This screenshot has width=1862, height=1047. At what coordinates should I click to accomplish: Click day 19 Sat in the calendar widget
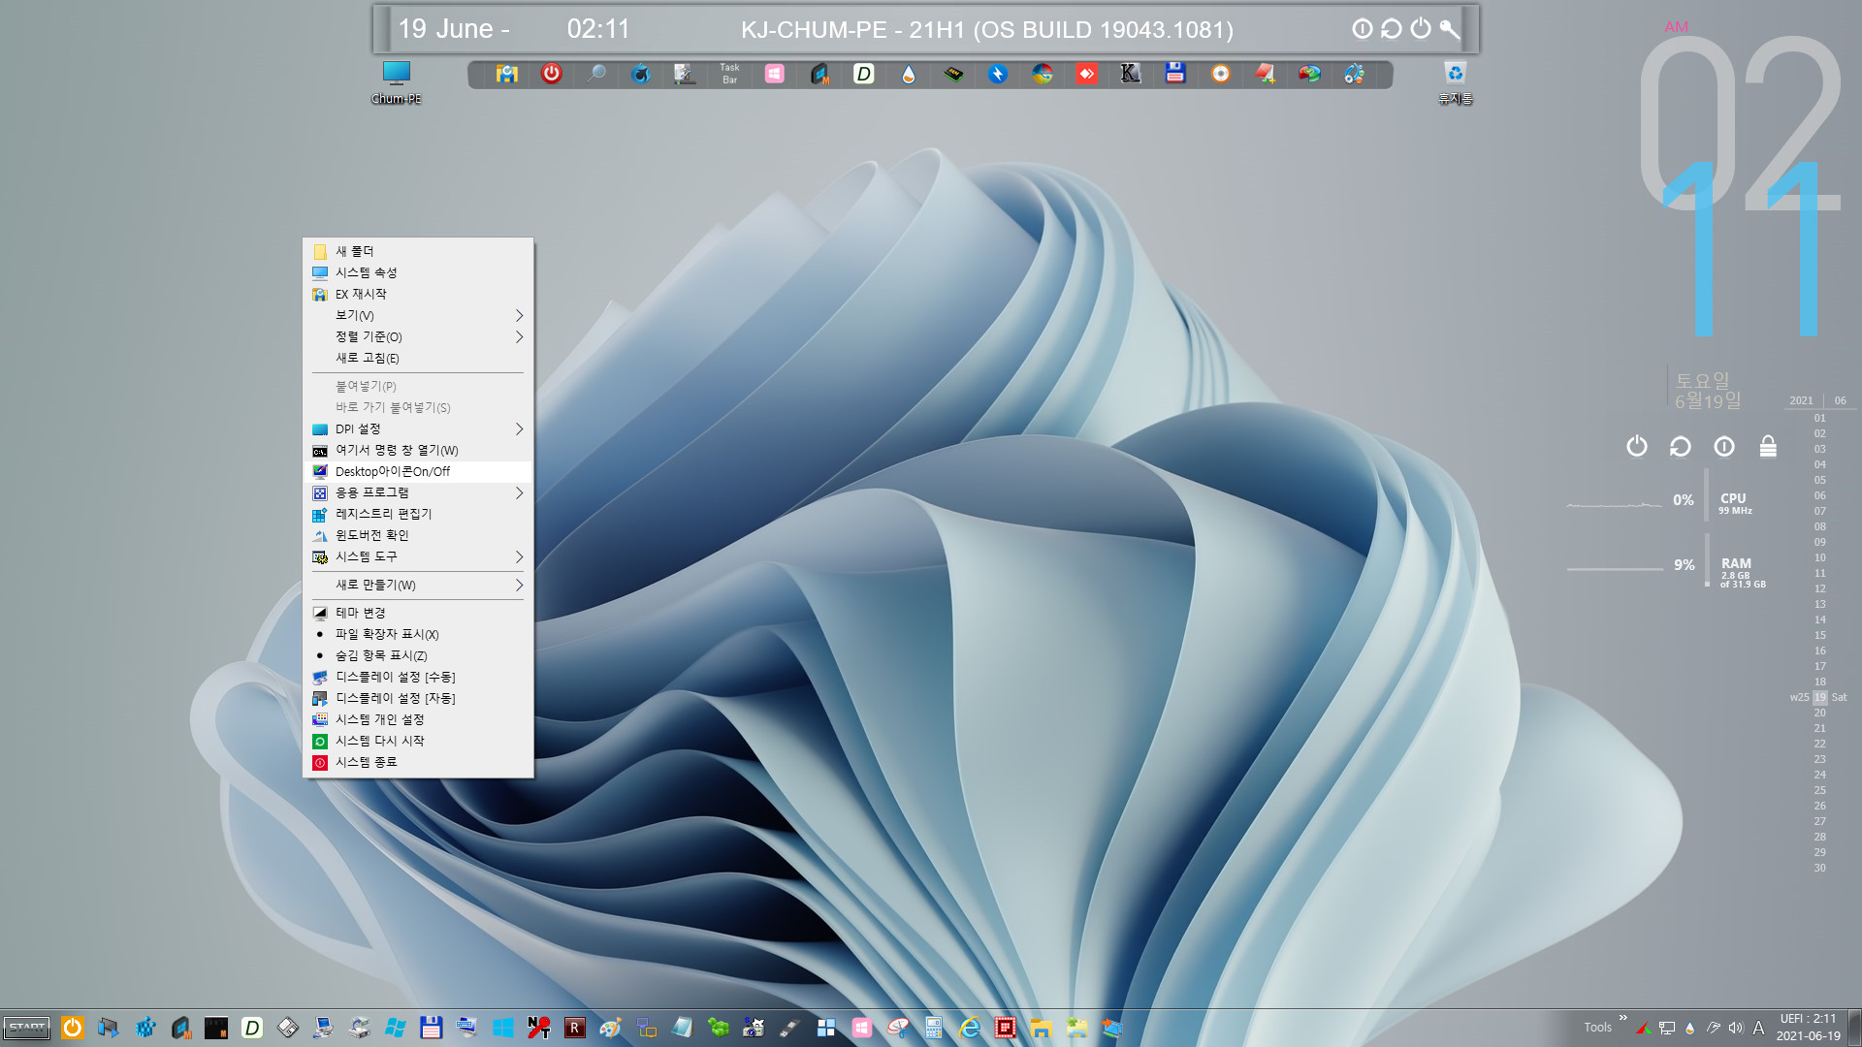[x=1819, y=697]
